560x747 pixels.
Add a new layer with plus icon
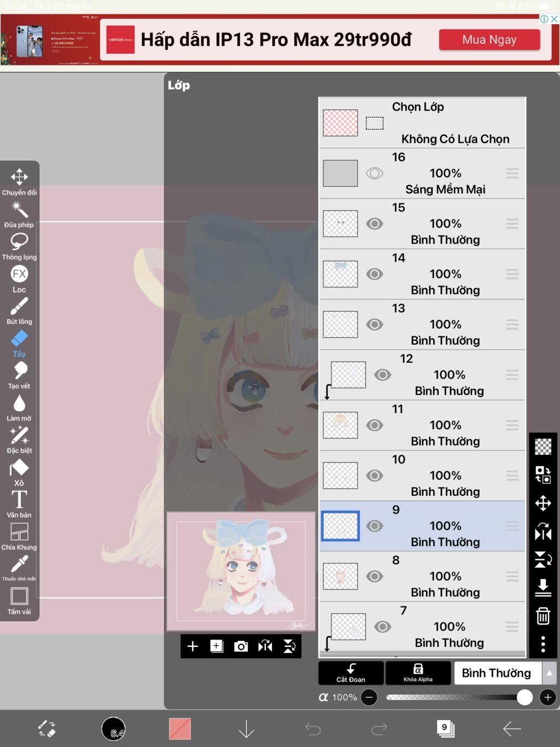tap(192, 646)
